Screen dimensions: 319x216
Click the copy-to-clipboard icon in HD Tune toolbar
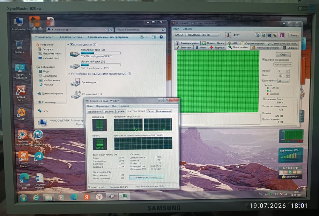pos(257,35)
